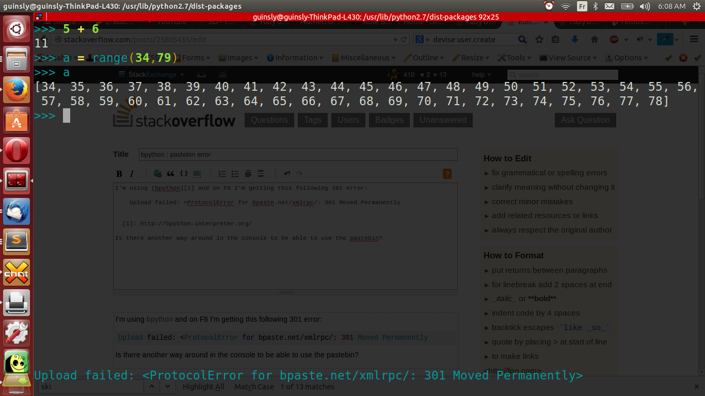Undo last edit in the editor toolbar
The width and height of the screenshot is (705, 396).
287,174
